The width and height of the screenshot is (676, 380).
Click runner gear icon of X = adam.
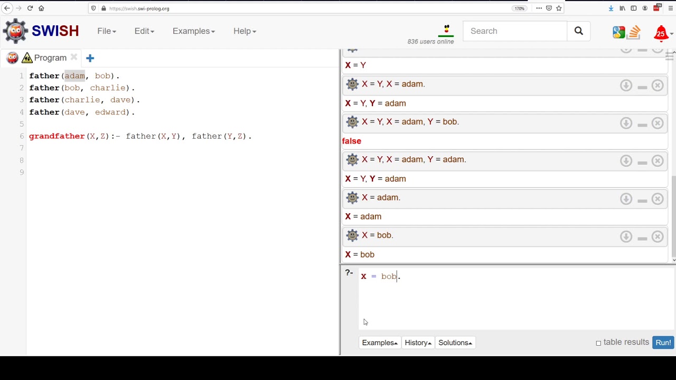pyautogui.click(x=352, y=197)
